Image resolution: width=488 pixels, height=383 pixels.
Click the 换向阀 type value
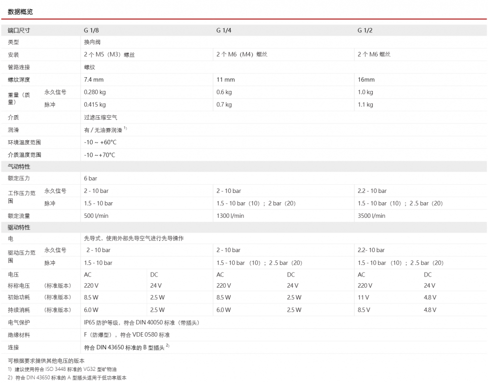(92, 43)
